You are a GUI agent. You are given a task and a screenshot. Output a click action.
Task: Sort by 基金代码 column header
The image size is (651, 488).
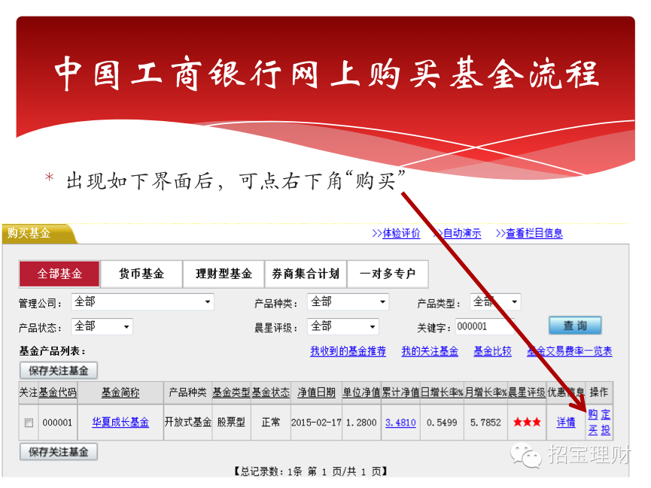click(58, 393)
